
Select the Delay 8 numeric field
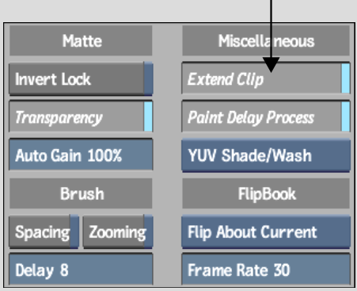point(81,270)
